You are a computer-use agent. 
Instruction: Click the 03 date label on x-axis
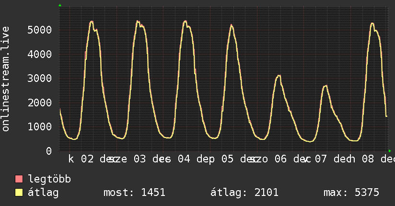(x=139, y=159)
